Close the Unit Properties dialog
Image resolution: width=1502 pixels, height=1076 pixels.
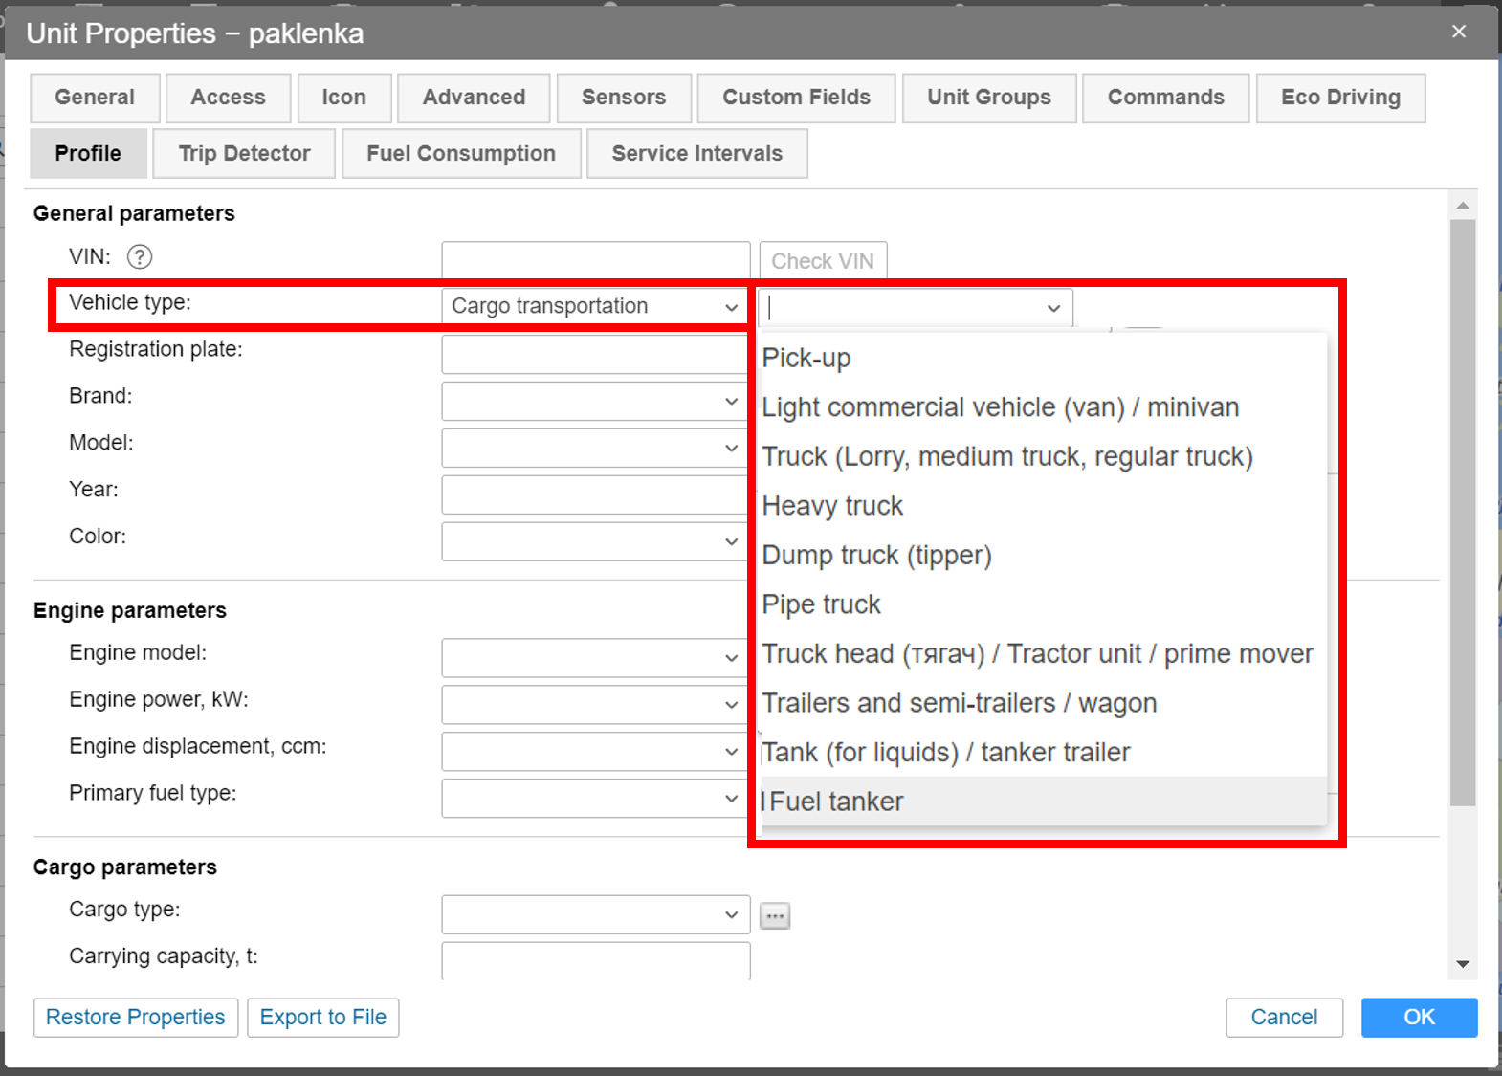[1458, 32]
